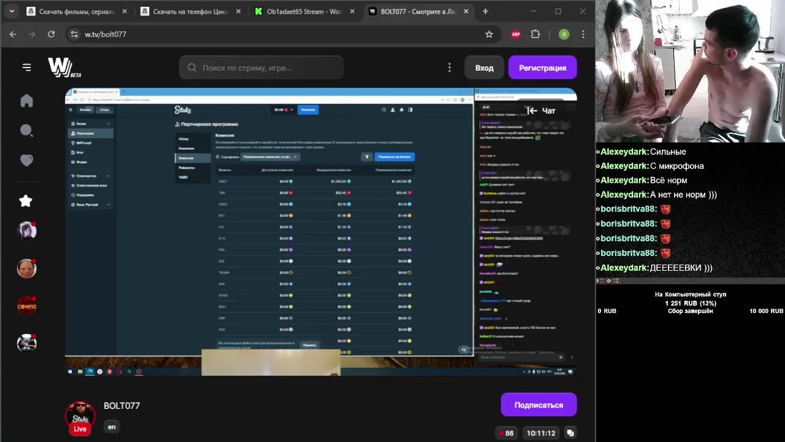The height and width of the screenshot is (442, 785).
Task: Click the ДЕЕЕЕЕВКИ ))) chat message
Action: [x=681, y=268]
